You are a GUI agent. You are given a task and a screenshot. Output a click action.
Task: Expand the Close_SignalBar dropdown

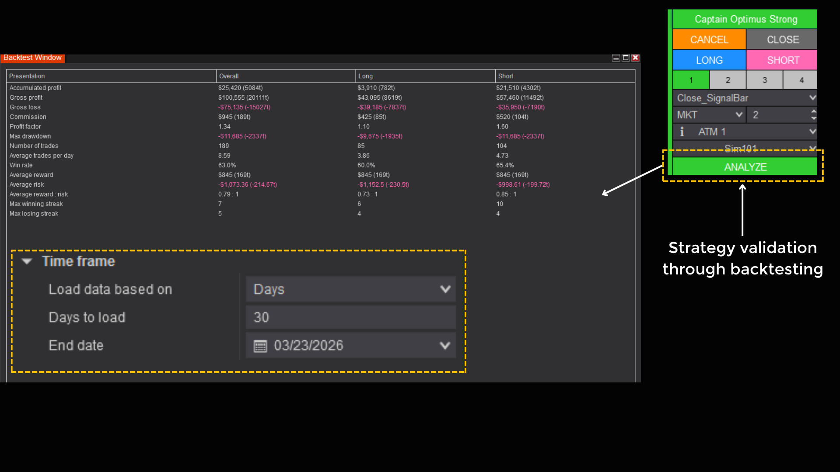tap(812, 98)
